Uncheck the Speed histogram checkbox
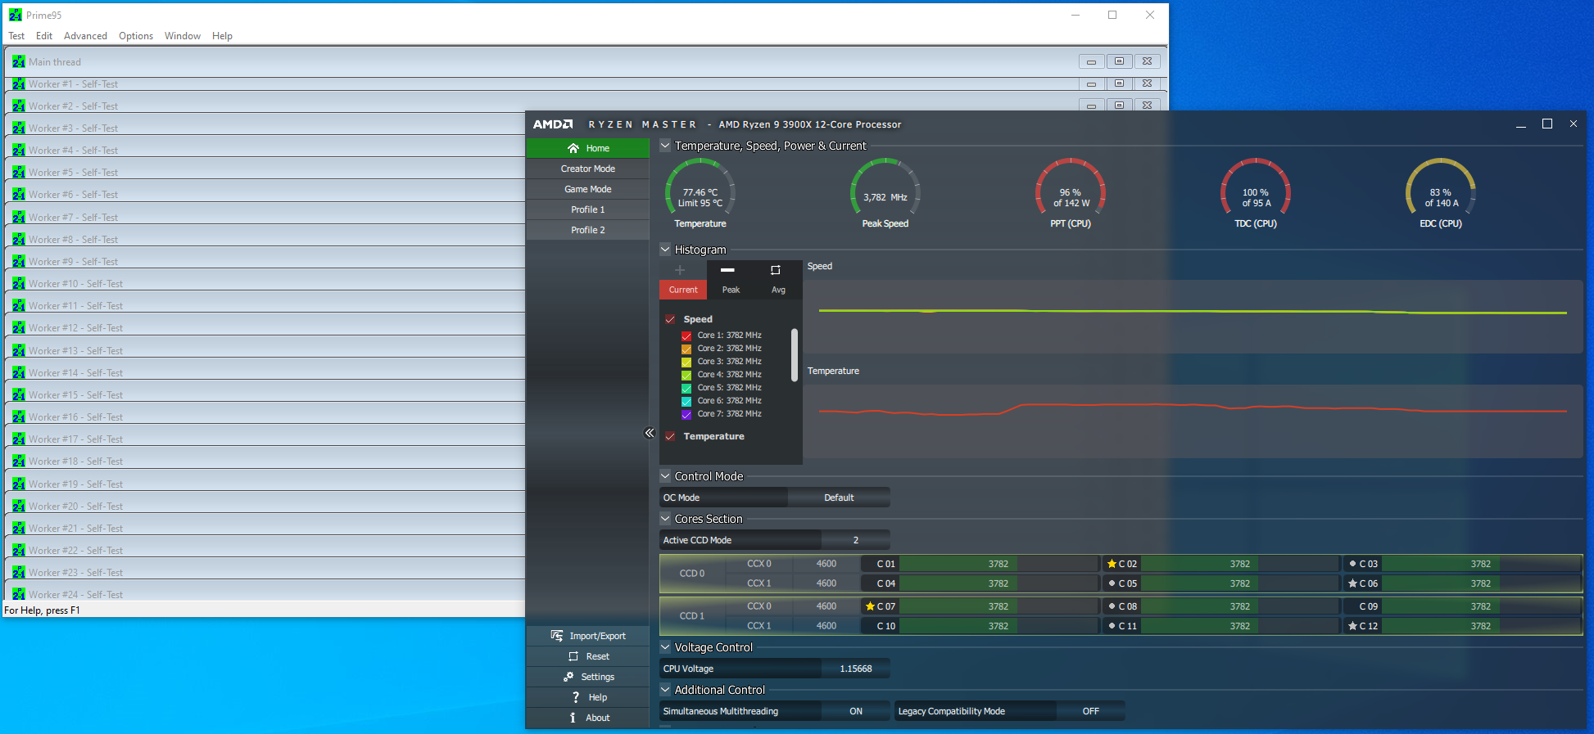Screen dimensions: 1594x734 tap(670, 319)
